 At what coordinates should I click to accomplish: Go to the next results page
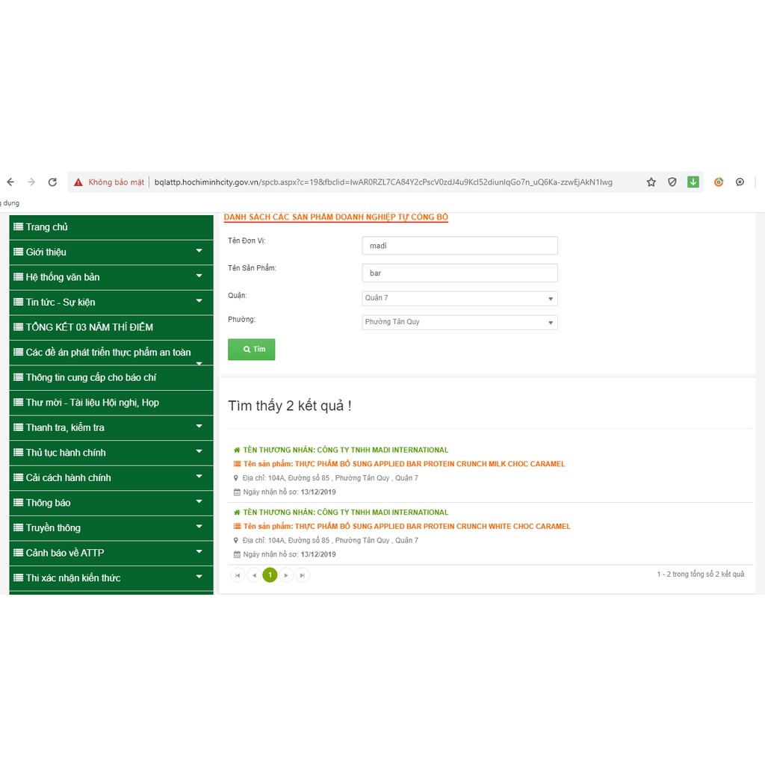pos(286,575)
